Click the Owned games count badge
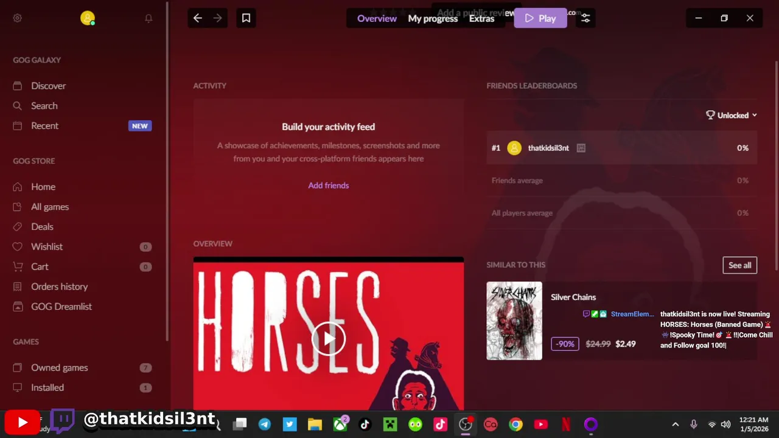779x438 pixels. click(145, 368)
